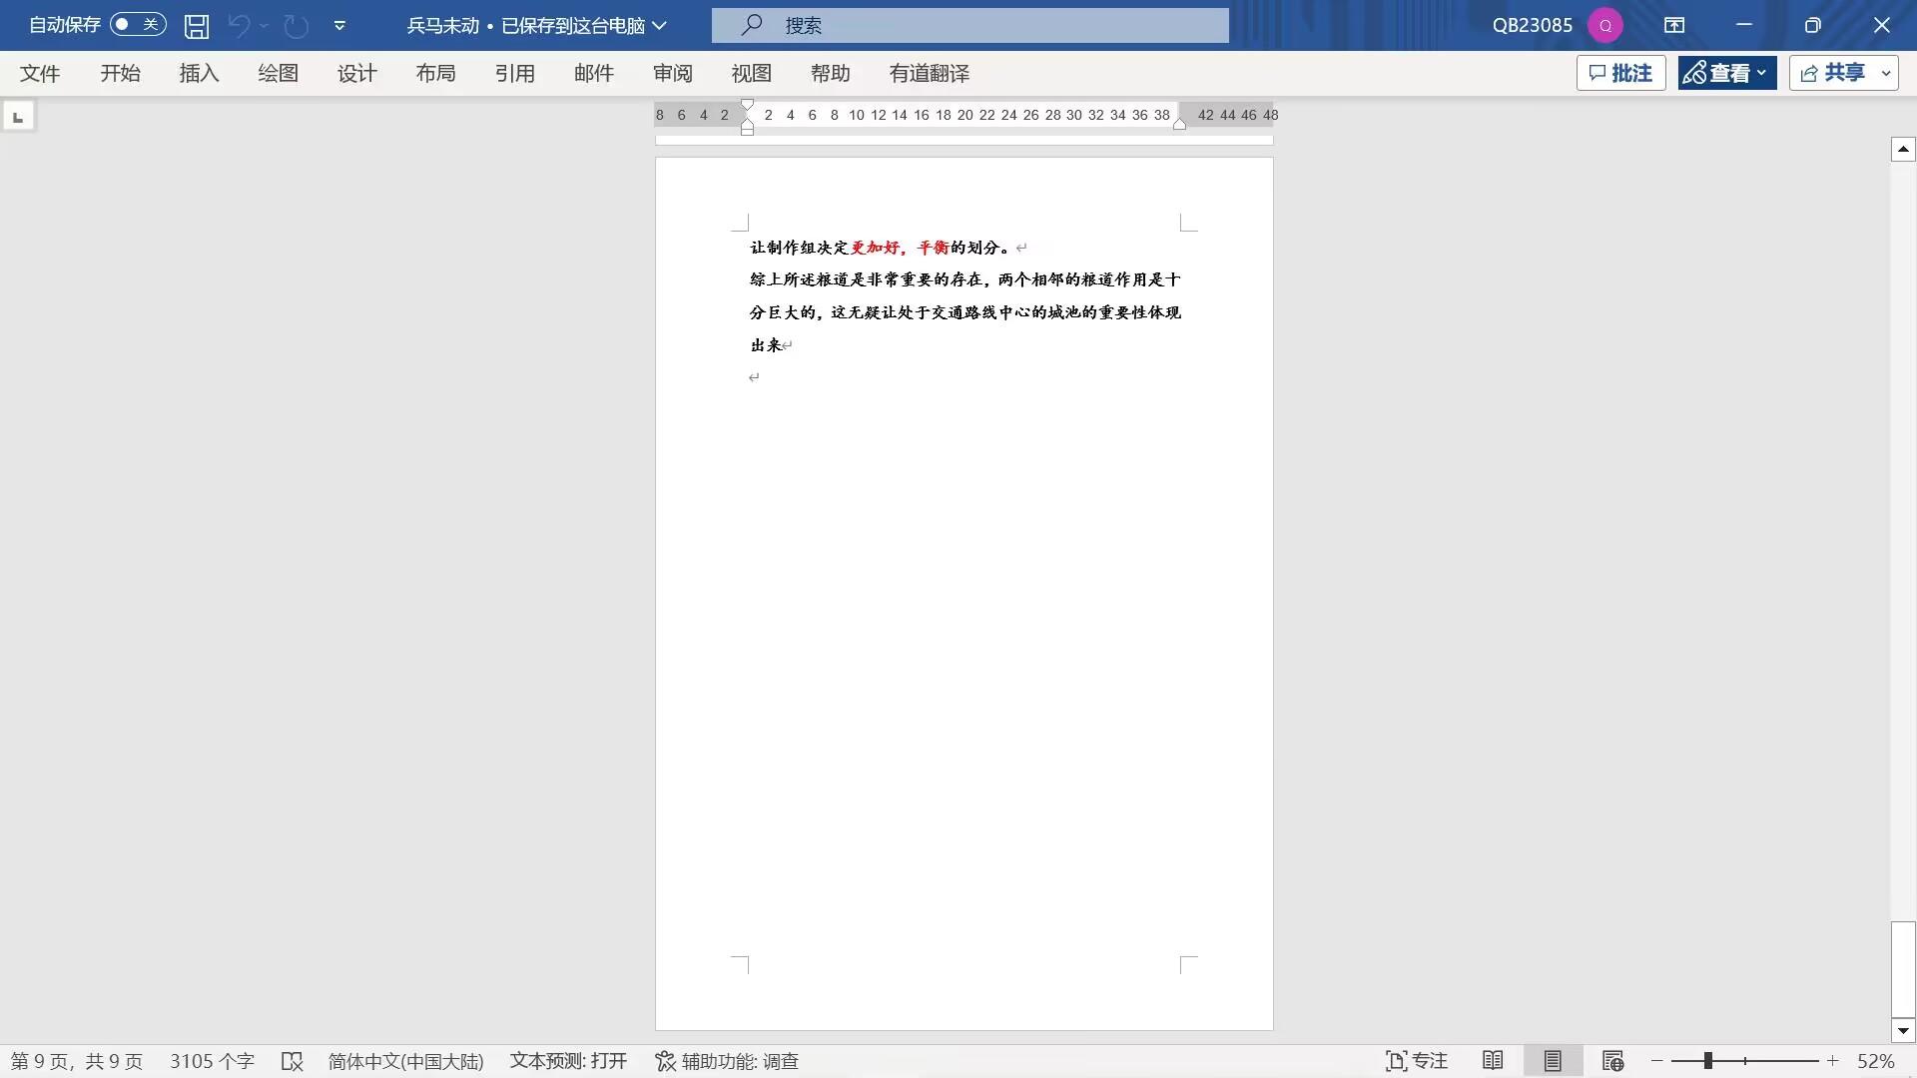Click the tab stop selector at ruler corner
The image size is (1917, 1078).
[x=17, y=117]
